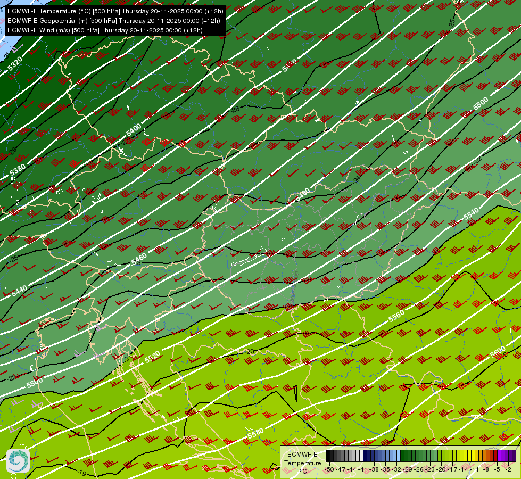Click the -8 value on the legend scale
Screen dimensions: 521x479
pos(486,469)
